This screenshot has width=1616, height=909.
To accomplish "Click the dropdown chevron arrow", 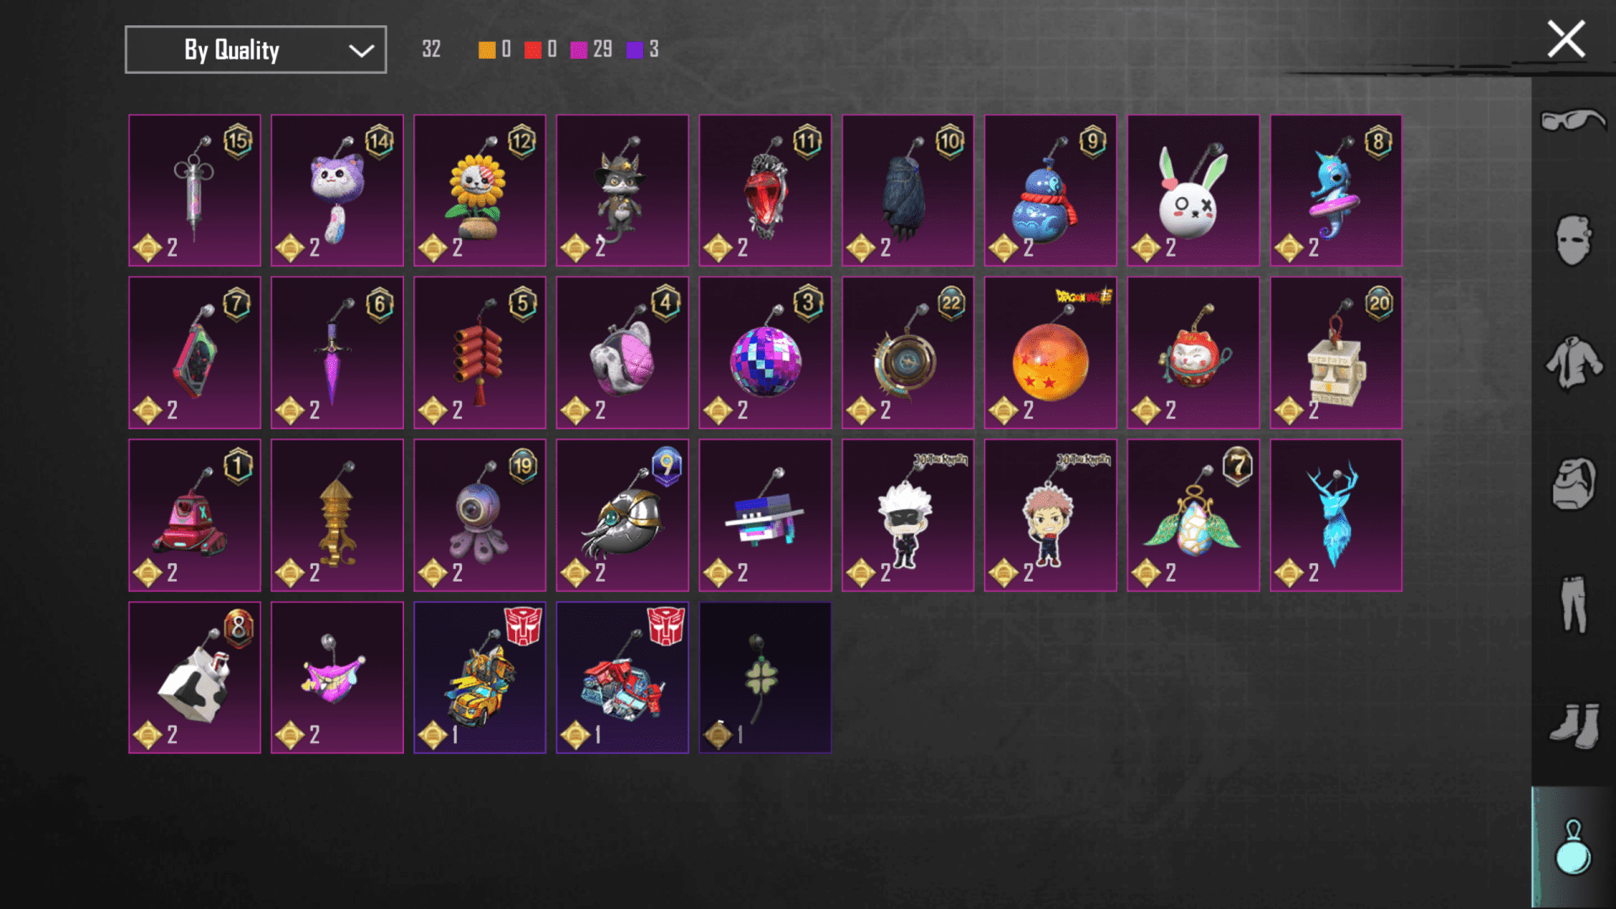I will coord(361,50).
